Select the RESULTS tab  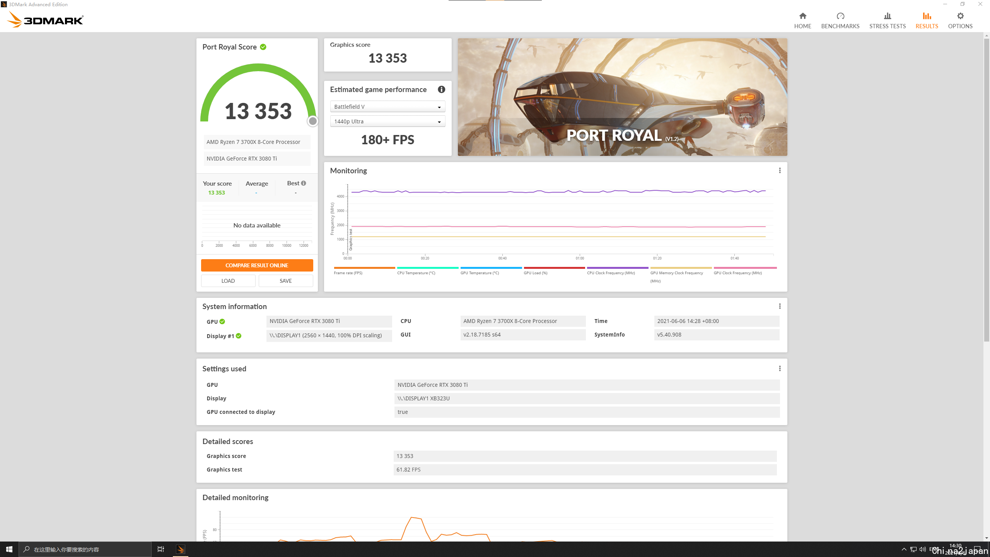(x=927, y=20)
